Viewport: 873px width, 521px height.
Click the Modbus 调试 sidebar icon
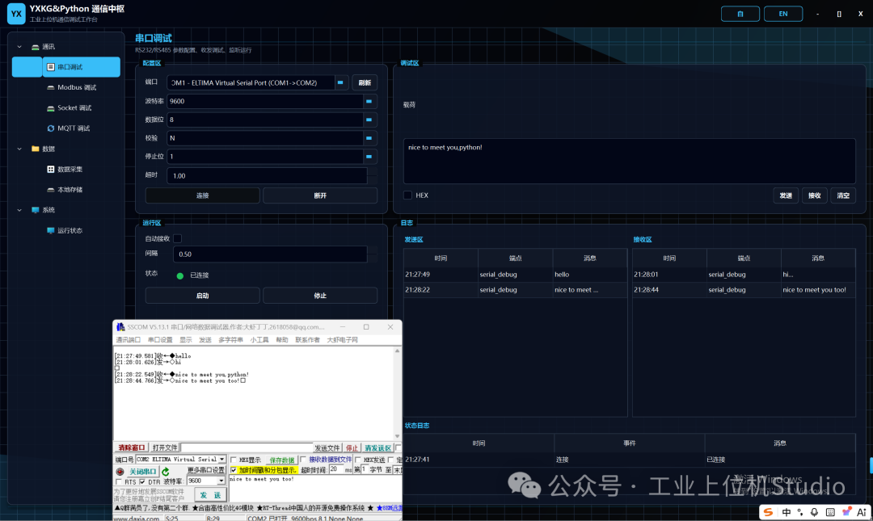(51, 87)
